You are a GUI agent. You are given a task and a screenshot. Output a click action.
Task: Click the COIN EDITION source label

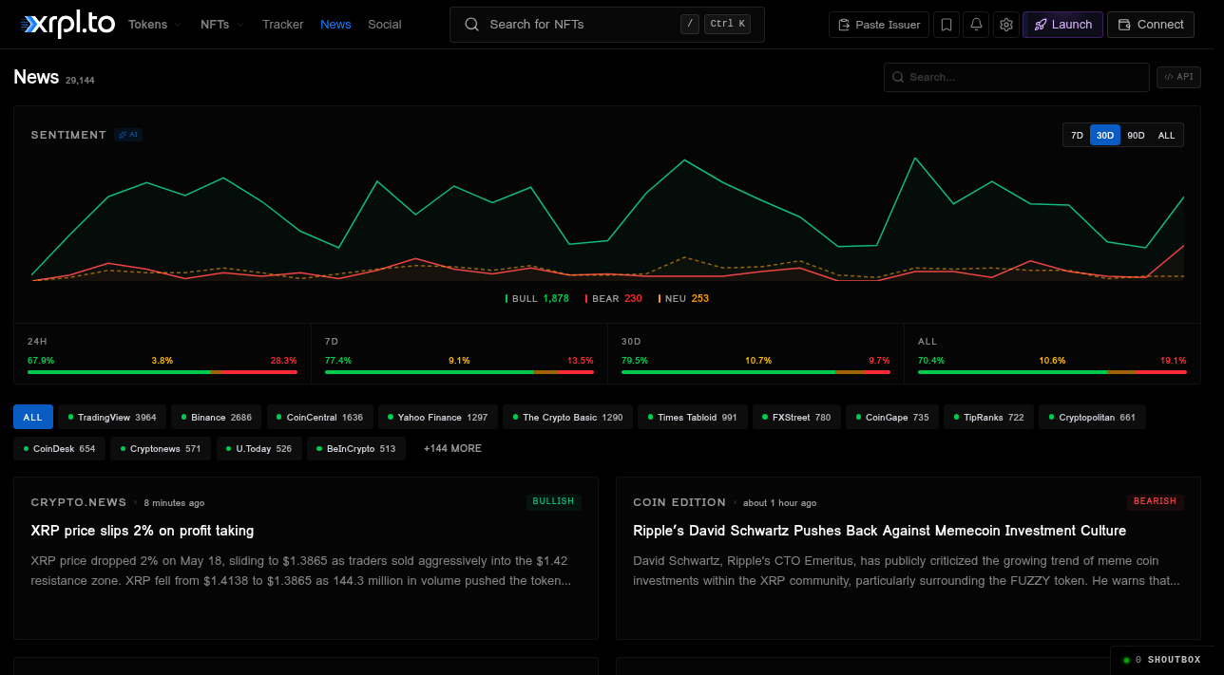pyautogui.click(x=679, y=502)
